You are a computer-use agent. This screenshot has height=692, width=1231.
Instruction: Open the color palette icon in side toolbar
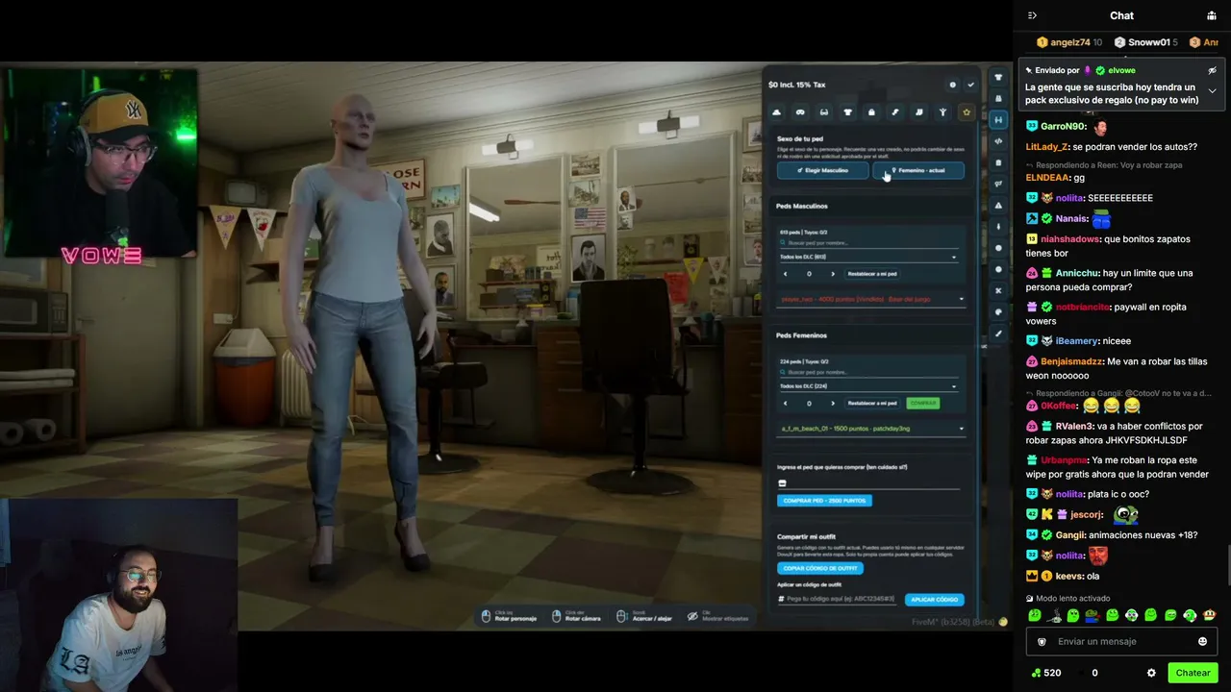tap(998, 311)
